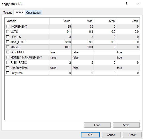Check the EntryTime checkbox
The image size is (143, 139).
click(x=7, y=73)
